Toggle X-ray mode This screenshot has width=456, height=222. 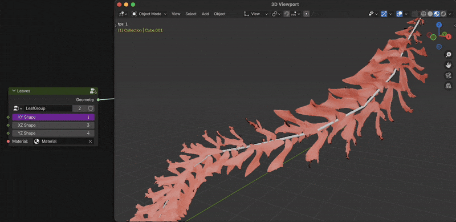pyautogui.click(x=416, y=14)
